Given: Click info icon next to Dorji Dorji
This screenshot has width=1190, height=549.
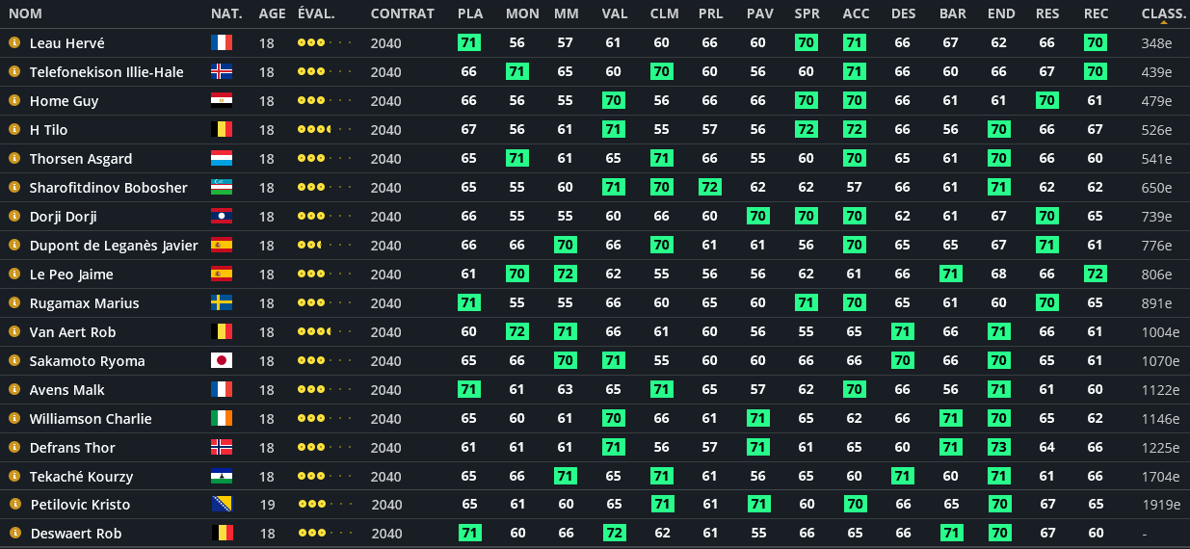Looking at the screenshot, I should (14, 216).
